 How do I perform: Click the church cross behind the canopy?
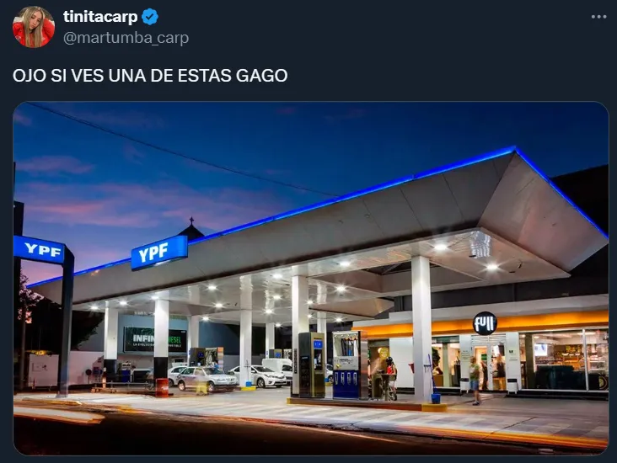(191, 220)
